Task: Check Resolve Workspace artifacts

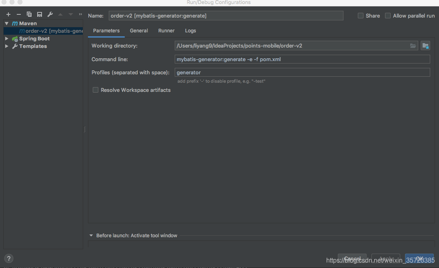Action: pos(96,90)
